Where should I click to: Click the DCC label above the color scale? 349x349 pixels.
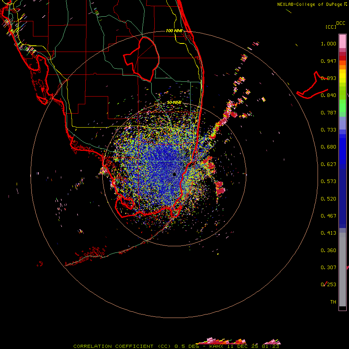pyautogui.click(x=340, y=23)
